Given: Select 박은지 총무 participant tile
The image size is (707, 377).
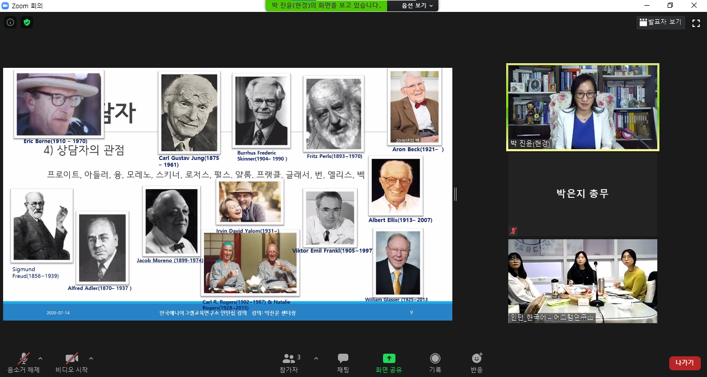Looking at the screenshot, I should [x=583, y=194].
